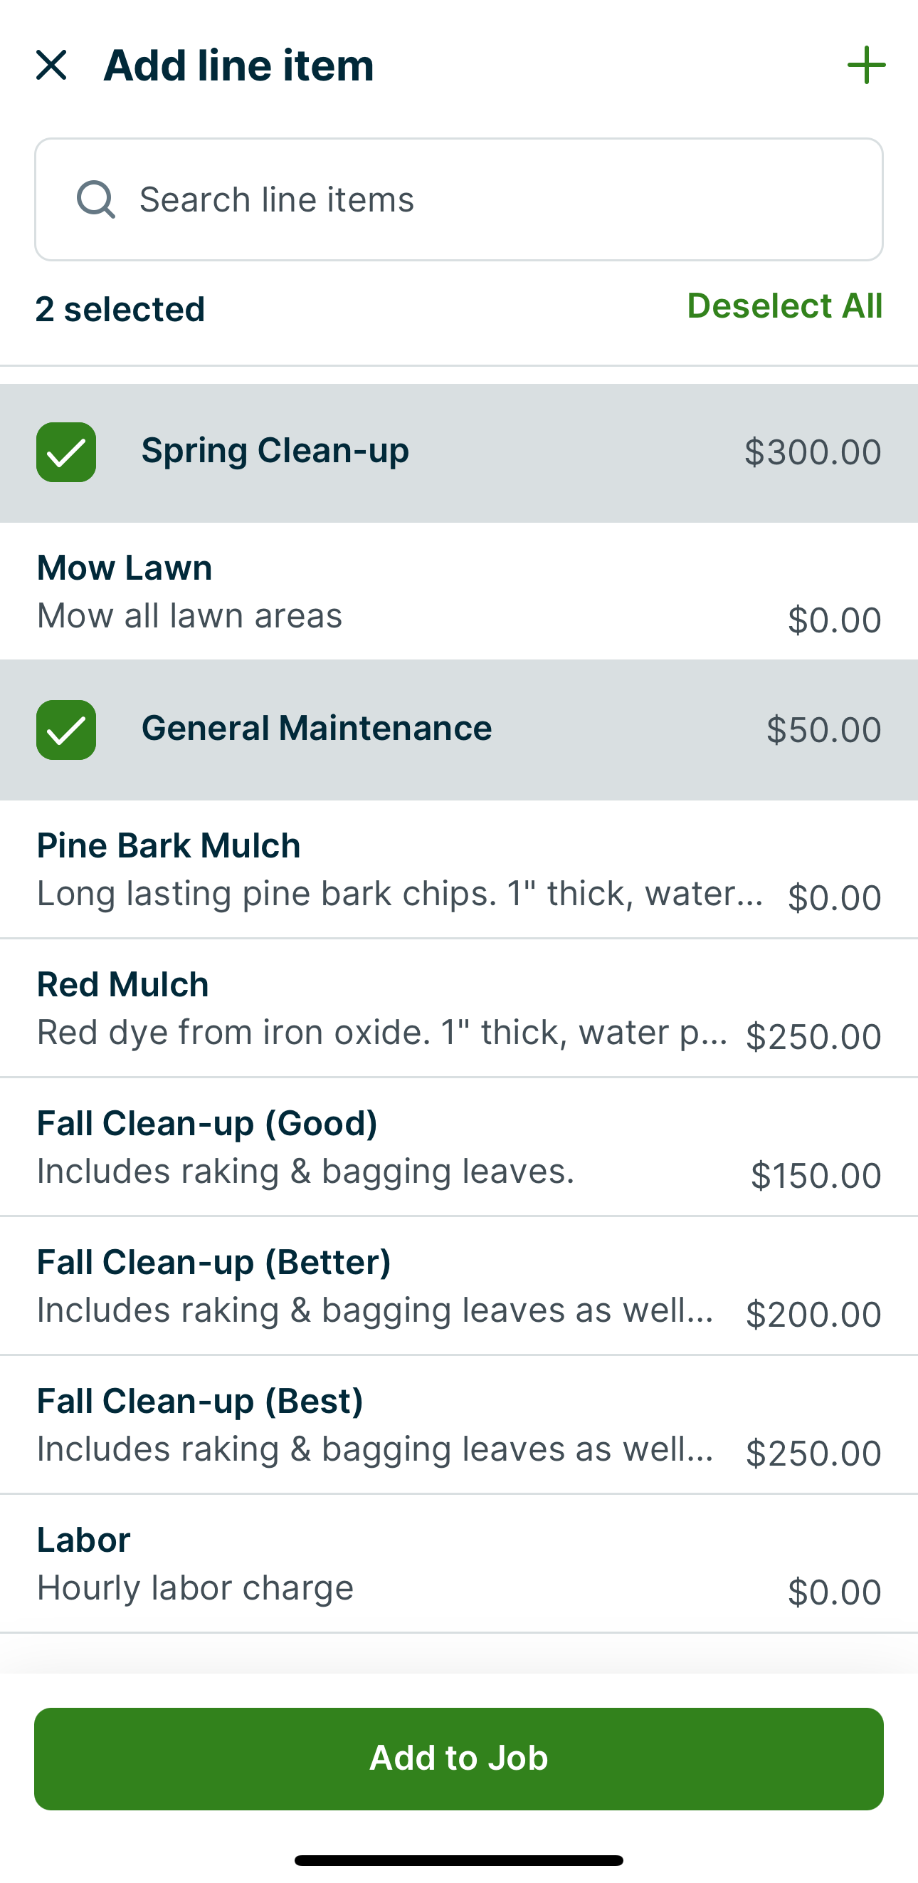918x1883 pixels.
Task: Tap the plus icon to create line item
Action: pyautogui.click(x=866, y=65)
